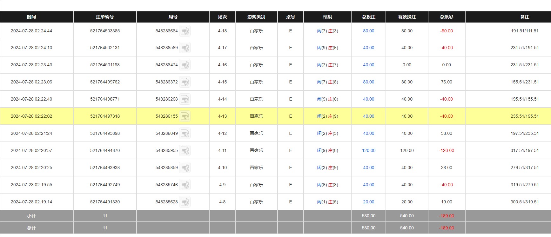The image size is (551, 237).
Task: View replay icon for round 548286372
Action: click(185, 82)
